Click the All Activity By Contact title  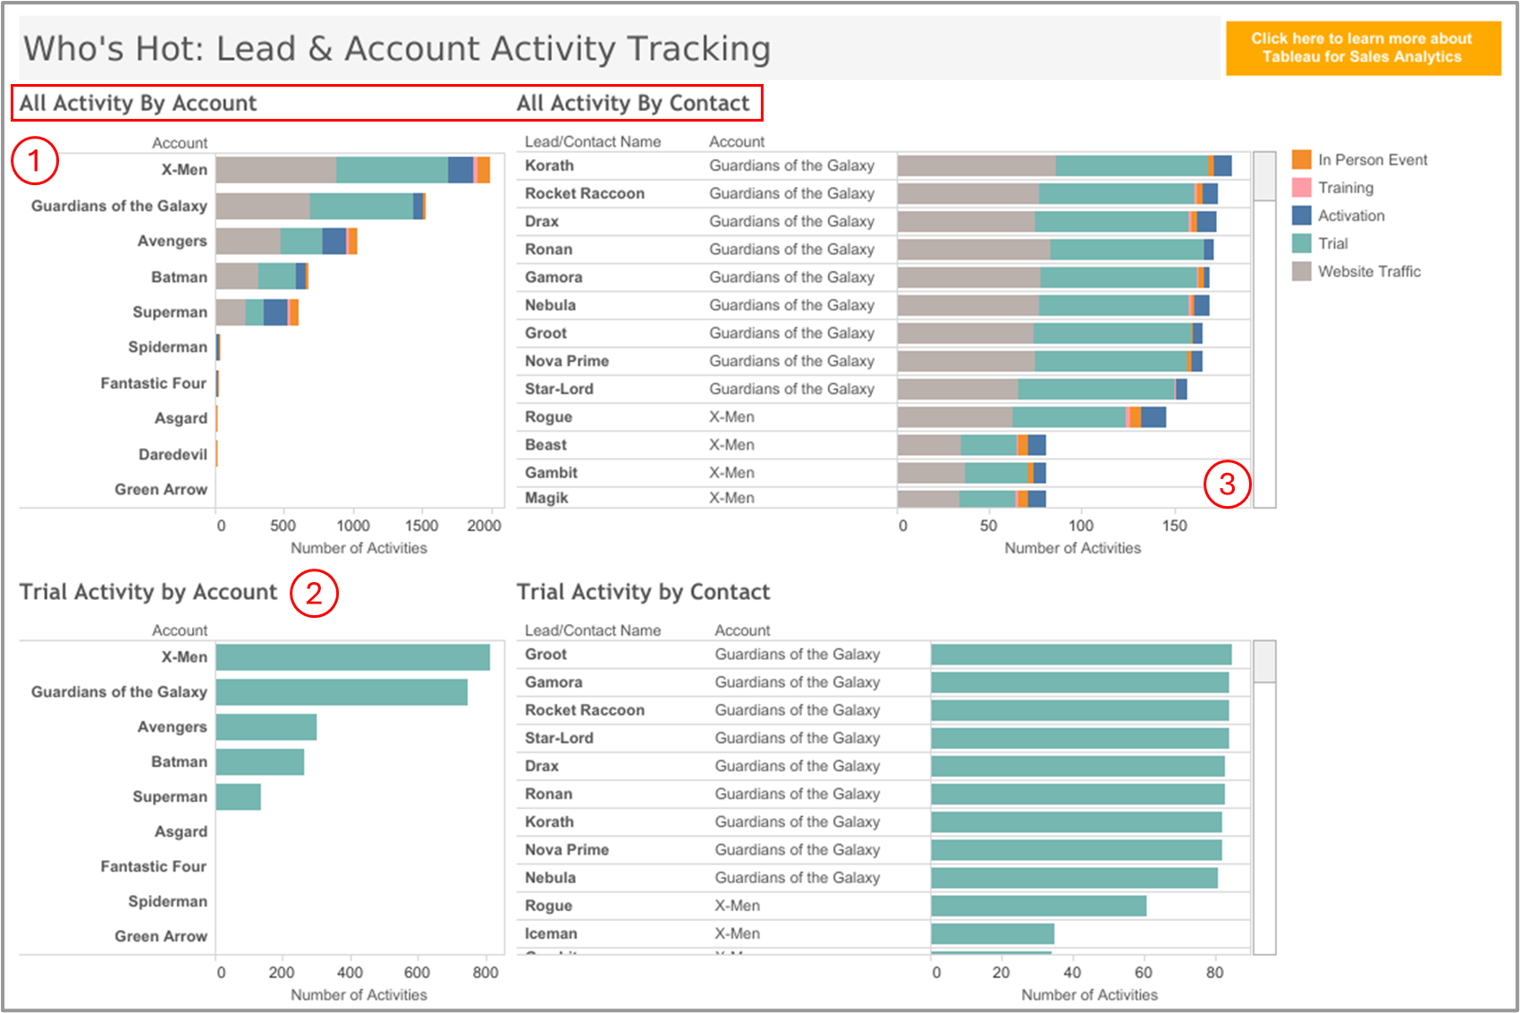[x=633, y=104]
